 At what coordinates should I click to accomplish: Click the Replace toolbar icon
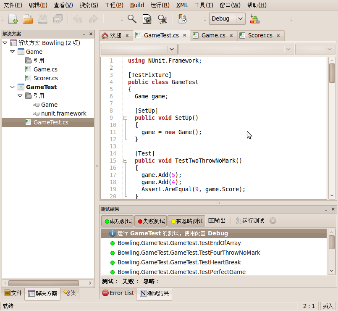pos(162,19)
